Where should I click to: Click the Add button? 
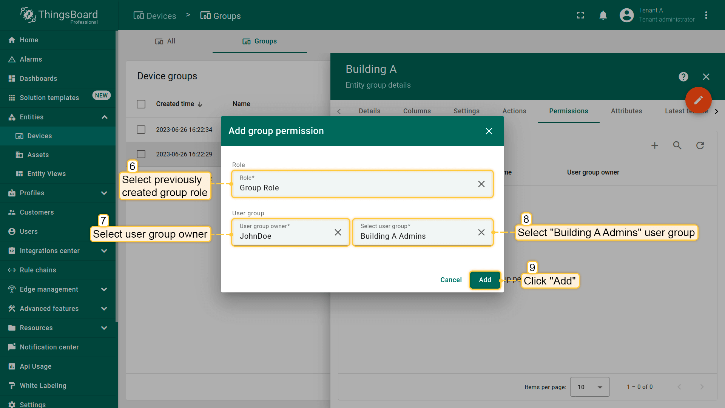point(485,280)
